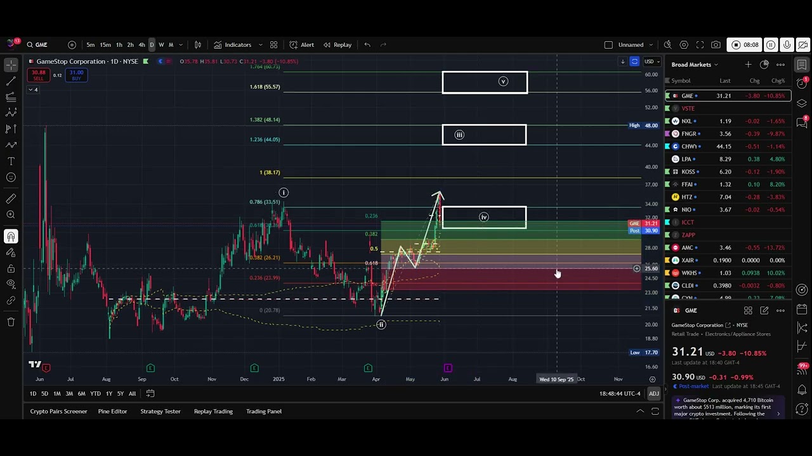Switch to the 5m timeframe

(x=91, y=45)
